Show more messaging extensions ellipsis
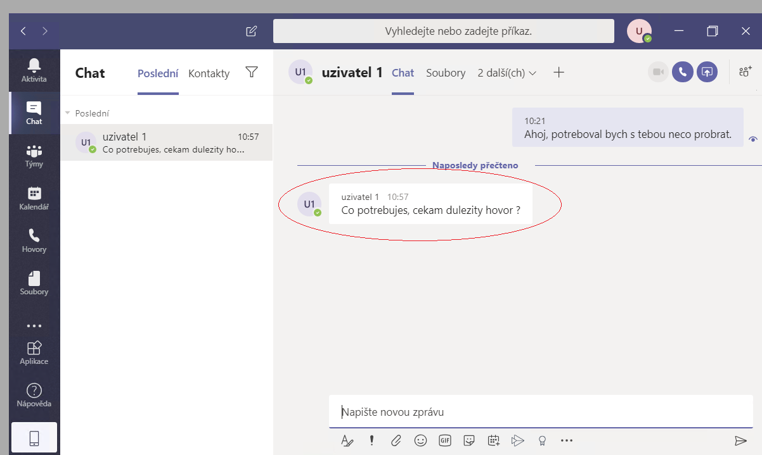The height and width of the screenshot is (455, 762). pos(567,440)
